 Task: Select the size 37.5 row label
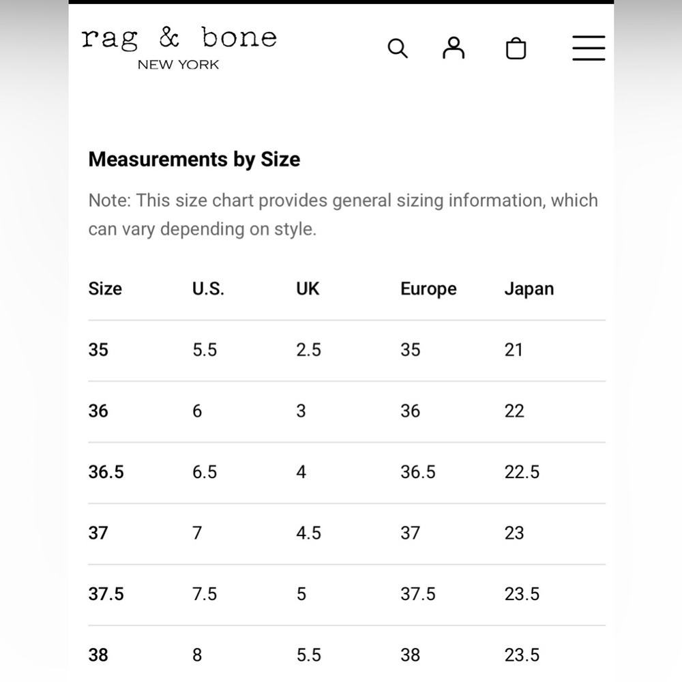[106, 594]
